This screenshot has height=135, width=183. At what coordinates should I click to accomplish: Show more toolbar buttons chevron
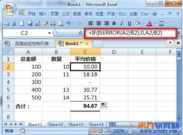pyautogui.click(x=172, y=22)
